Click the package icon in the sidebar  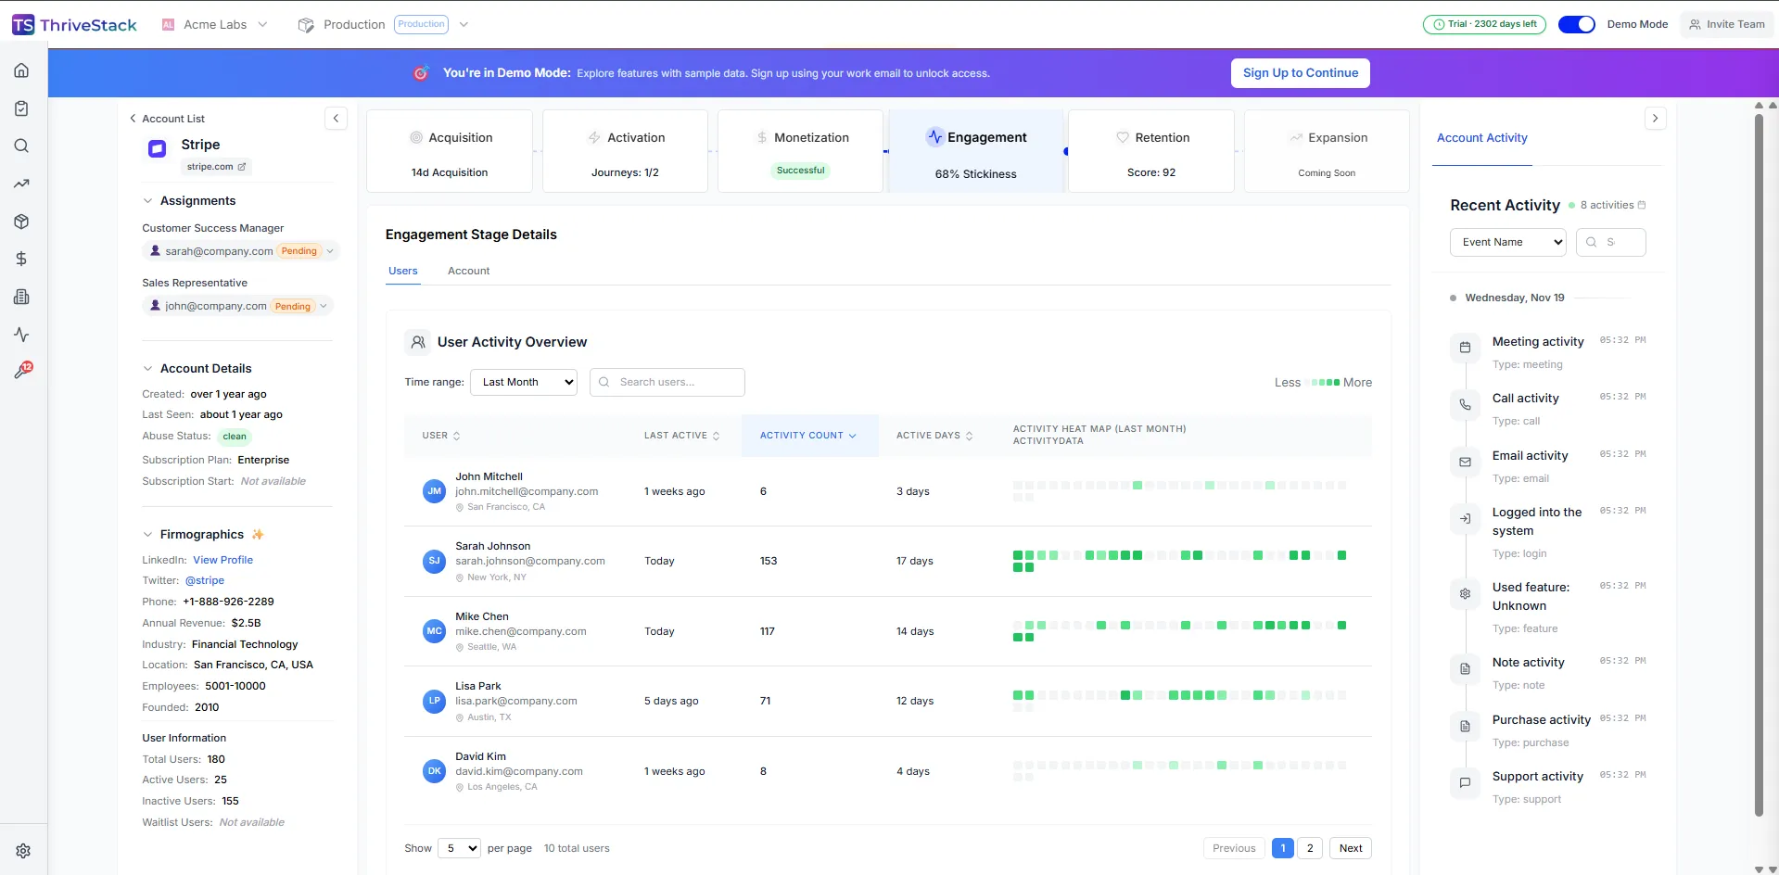[x=21, y=222]
